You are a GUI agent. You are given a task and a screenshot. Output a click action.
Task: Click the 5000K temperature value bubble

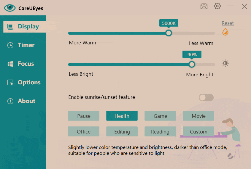click(169, 23)
